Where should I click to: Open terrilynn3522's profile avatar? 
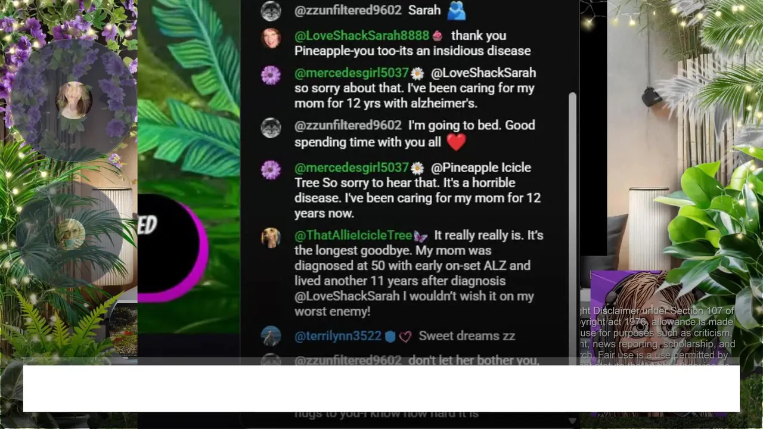[x=271, y=336]
